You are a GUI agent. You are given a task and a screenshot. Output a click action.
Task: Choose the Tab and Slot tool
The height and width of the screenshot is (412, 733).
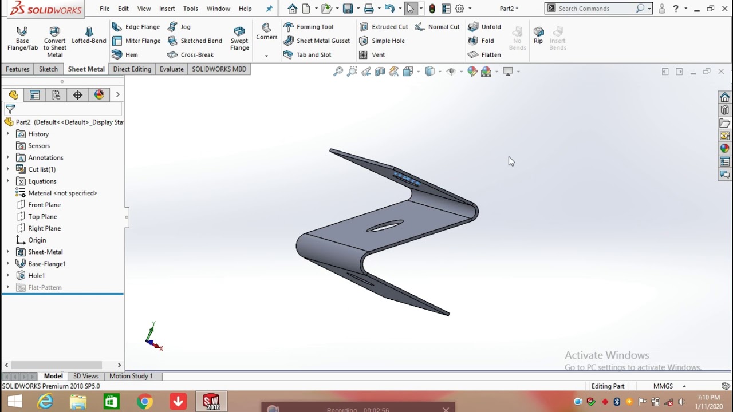pyautogui.click(x=308, y=54)
